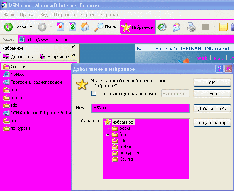This screenshot has height=191, width=234.
Task: Go to Home page icon
Action: 85,27
